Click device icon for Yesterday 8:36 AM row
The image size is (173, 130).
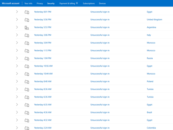[27, 89]
